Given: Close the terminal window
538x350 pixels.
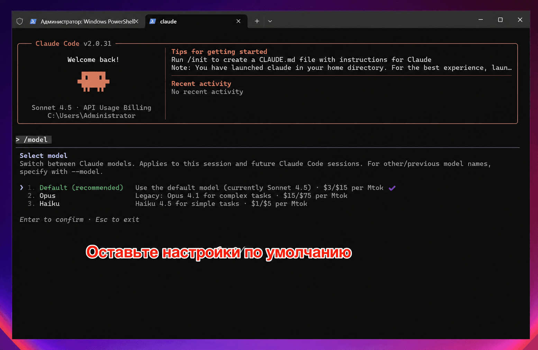Looking at the screenshot, I should [x=520, y=20].
